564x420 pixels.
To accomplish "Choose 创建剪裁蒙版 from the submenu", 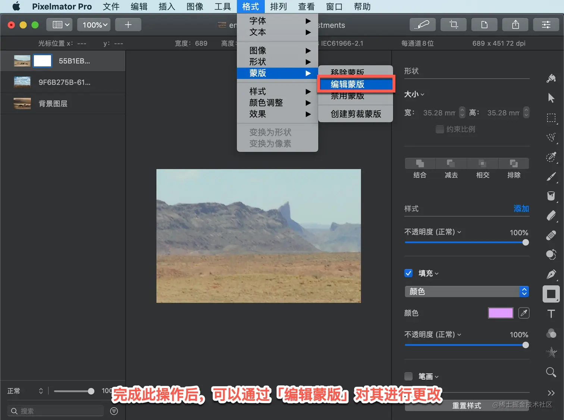I will coord(355,114).
